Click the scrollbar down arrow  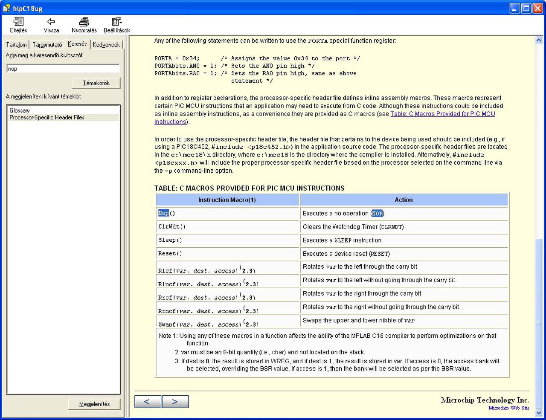coord(538,413)
